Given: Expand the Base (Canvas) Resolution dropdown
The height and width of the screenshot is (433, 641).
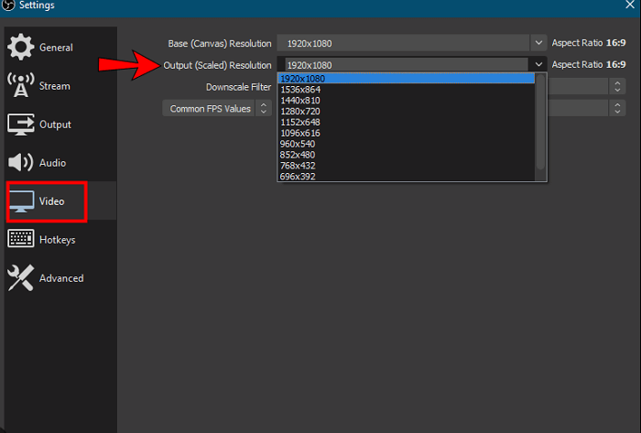Looking at the screenshot, I should (538, 42).
